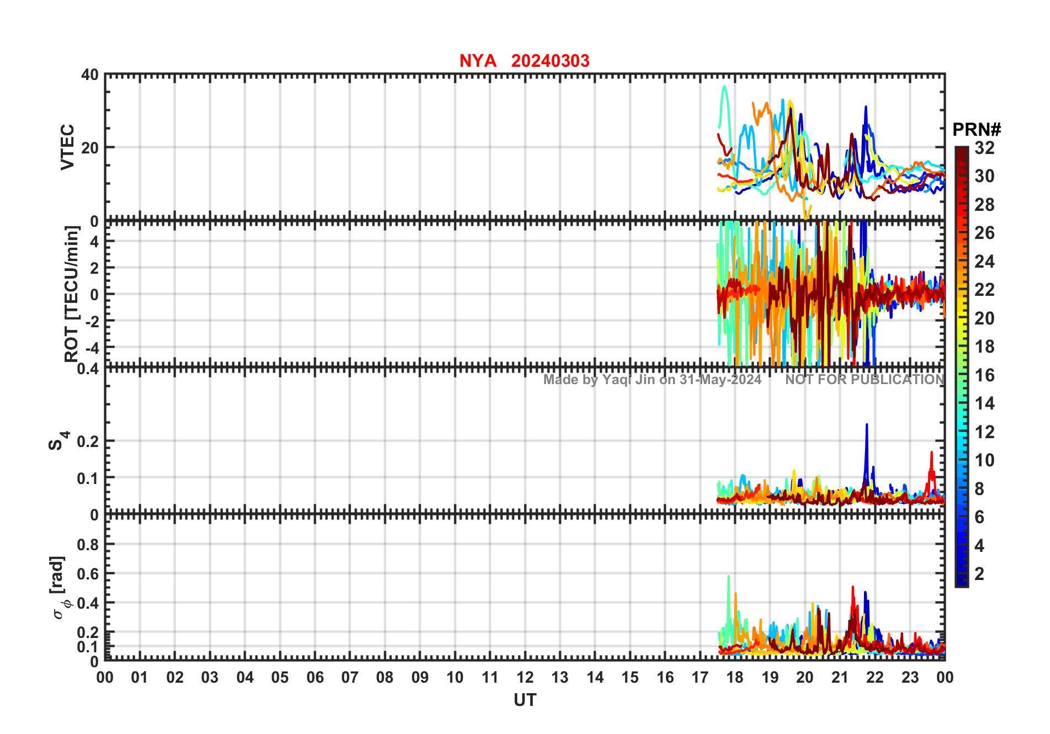Screen dimensions: 1050x734
Task: Click the PRN# colorbar label
Action: pyautogui.click(x=977, y=130)
